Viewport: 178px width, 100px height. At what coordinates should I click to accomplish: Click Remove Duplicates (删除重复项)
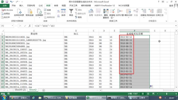click(106, 14)
